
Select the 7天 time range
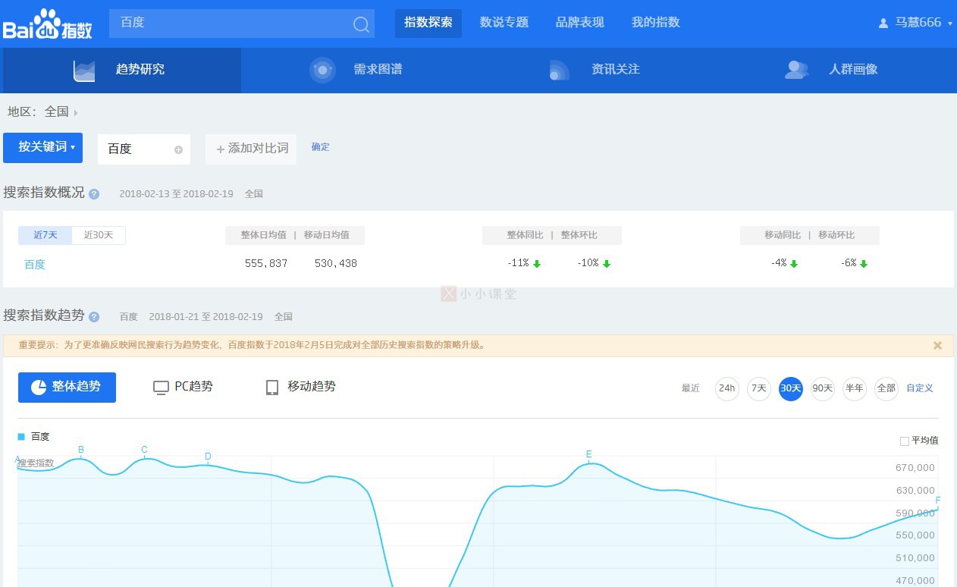tap(759, 389)
